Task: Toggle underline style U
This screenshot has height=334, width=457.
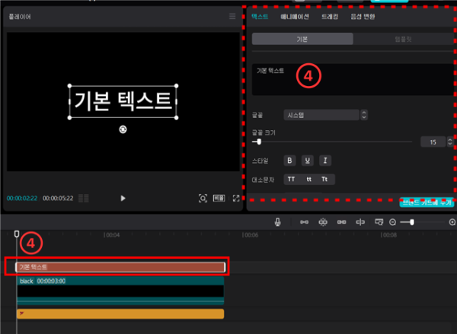Action: 307,160
